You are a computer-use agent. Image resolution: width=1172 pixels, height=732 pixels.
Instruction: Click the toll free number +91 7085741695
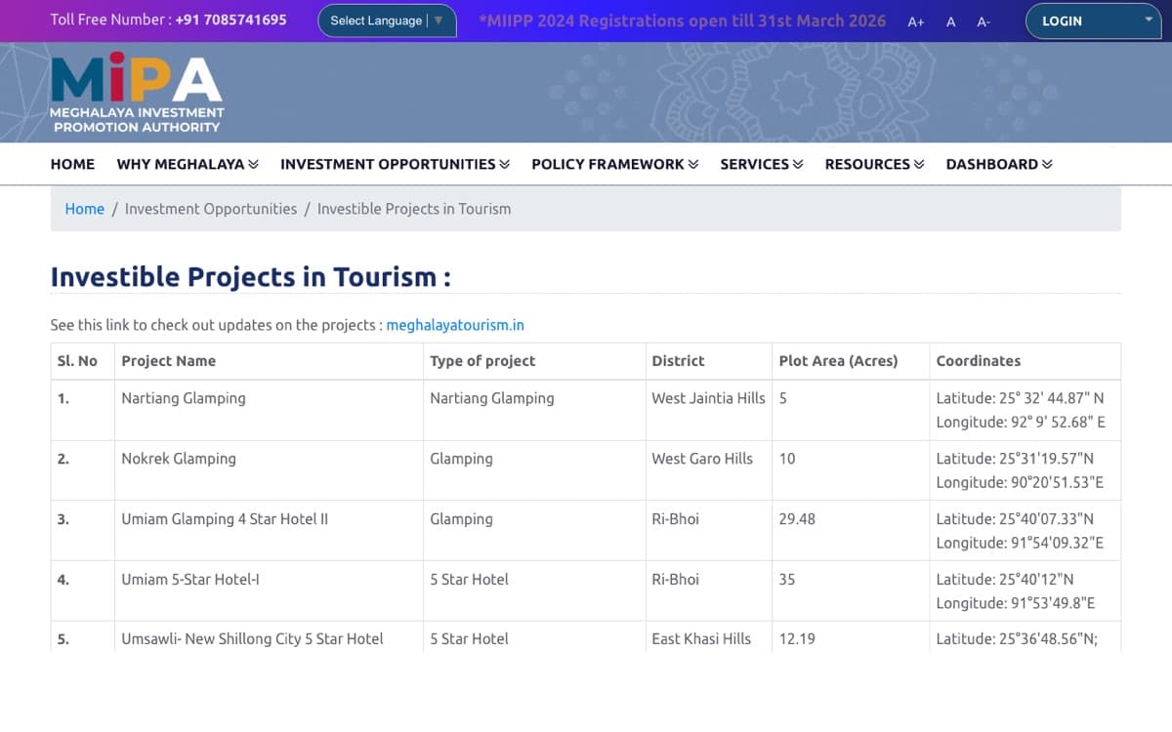(231, 20)
